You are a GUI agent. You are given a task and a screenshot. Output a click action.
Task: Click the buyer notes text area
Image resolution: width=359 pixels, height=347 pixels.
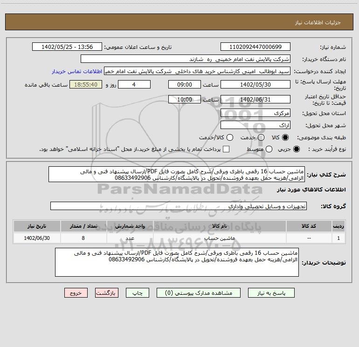coord(177,262)
